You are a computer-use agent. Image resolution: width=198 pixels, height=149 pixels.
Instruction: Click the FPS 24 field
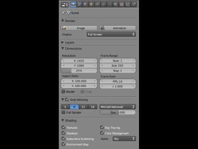(118, 82)
